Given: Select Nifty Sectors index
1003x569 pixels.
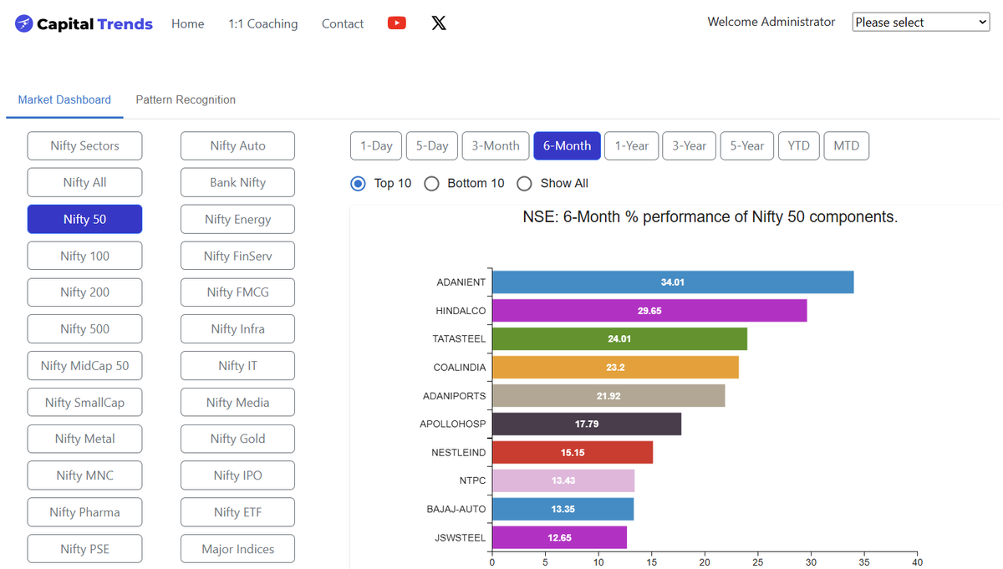Looking at the screenshot, I should click(x=84, y=145).
